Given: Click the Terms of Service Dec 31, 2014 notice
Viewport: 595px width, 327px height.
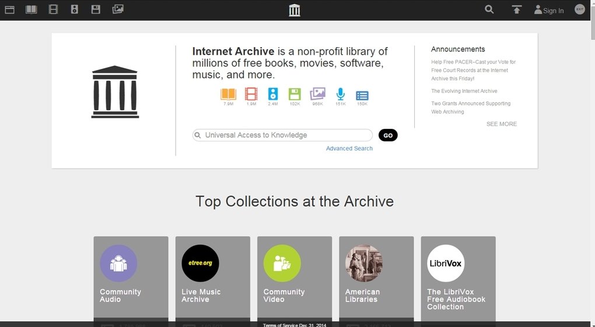Looking at the screenshot, I should (x=295, y=325).
